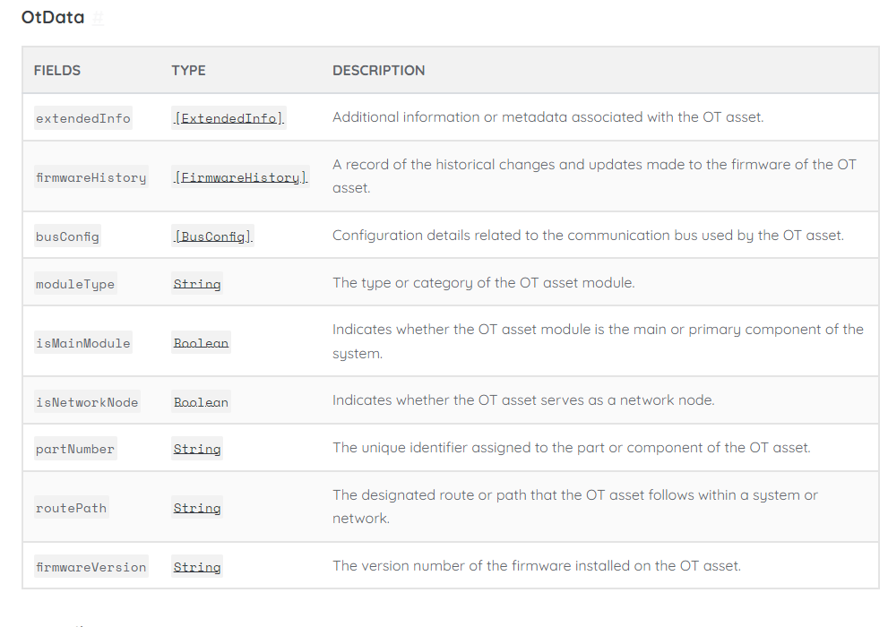Click the FIELDS column header
888x627 pixels.
(x=57, y=70)
